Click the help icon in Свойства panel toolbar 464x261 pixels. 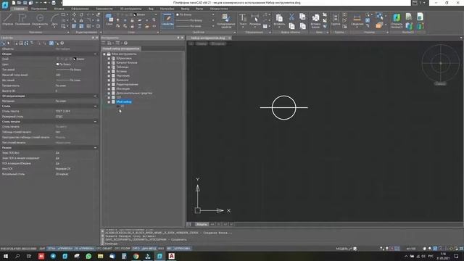click(62, 43)
